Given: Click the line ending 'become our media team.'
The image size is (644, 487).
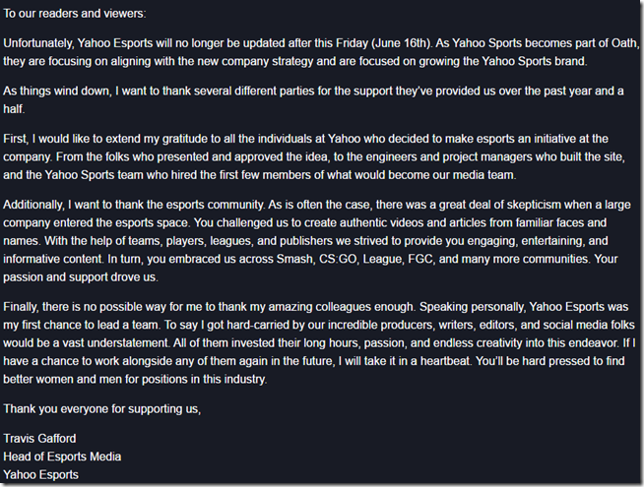Looking at the screenshot, I should 260,175.
